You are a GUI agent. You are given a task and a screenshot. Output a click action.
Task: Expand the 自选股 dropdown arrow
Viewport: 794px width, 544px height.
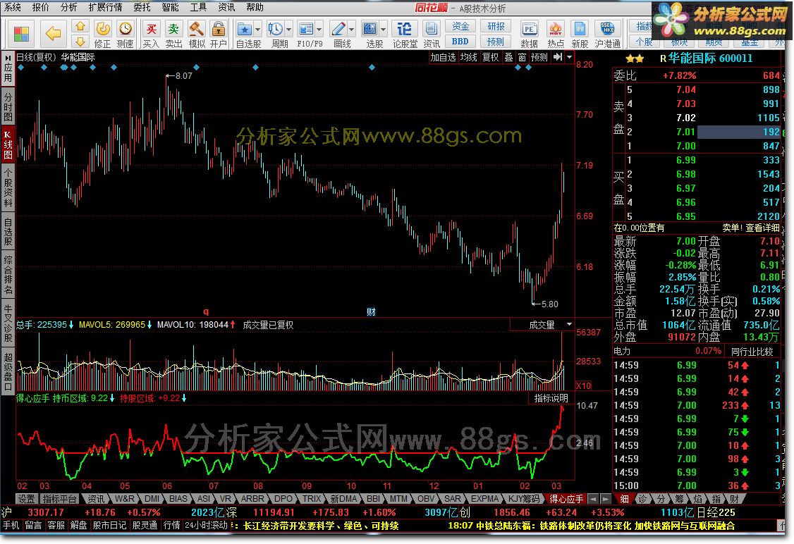pyautogui.click(x=257, y=29)
